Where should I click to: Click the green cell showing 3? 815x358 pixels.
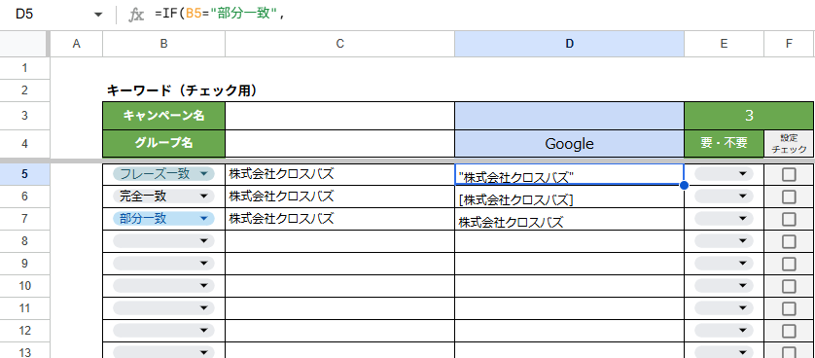pos(749,116)
